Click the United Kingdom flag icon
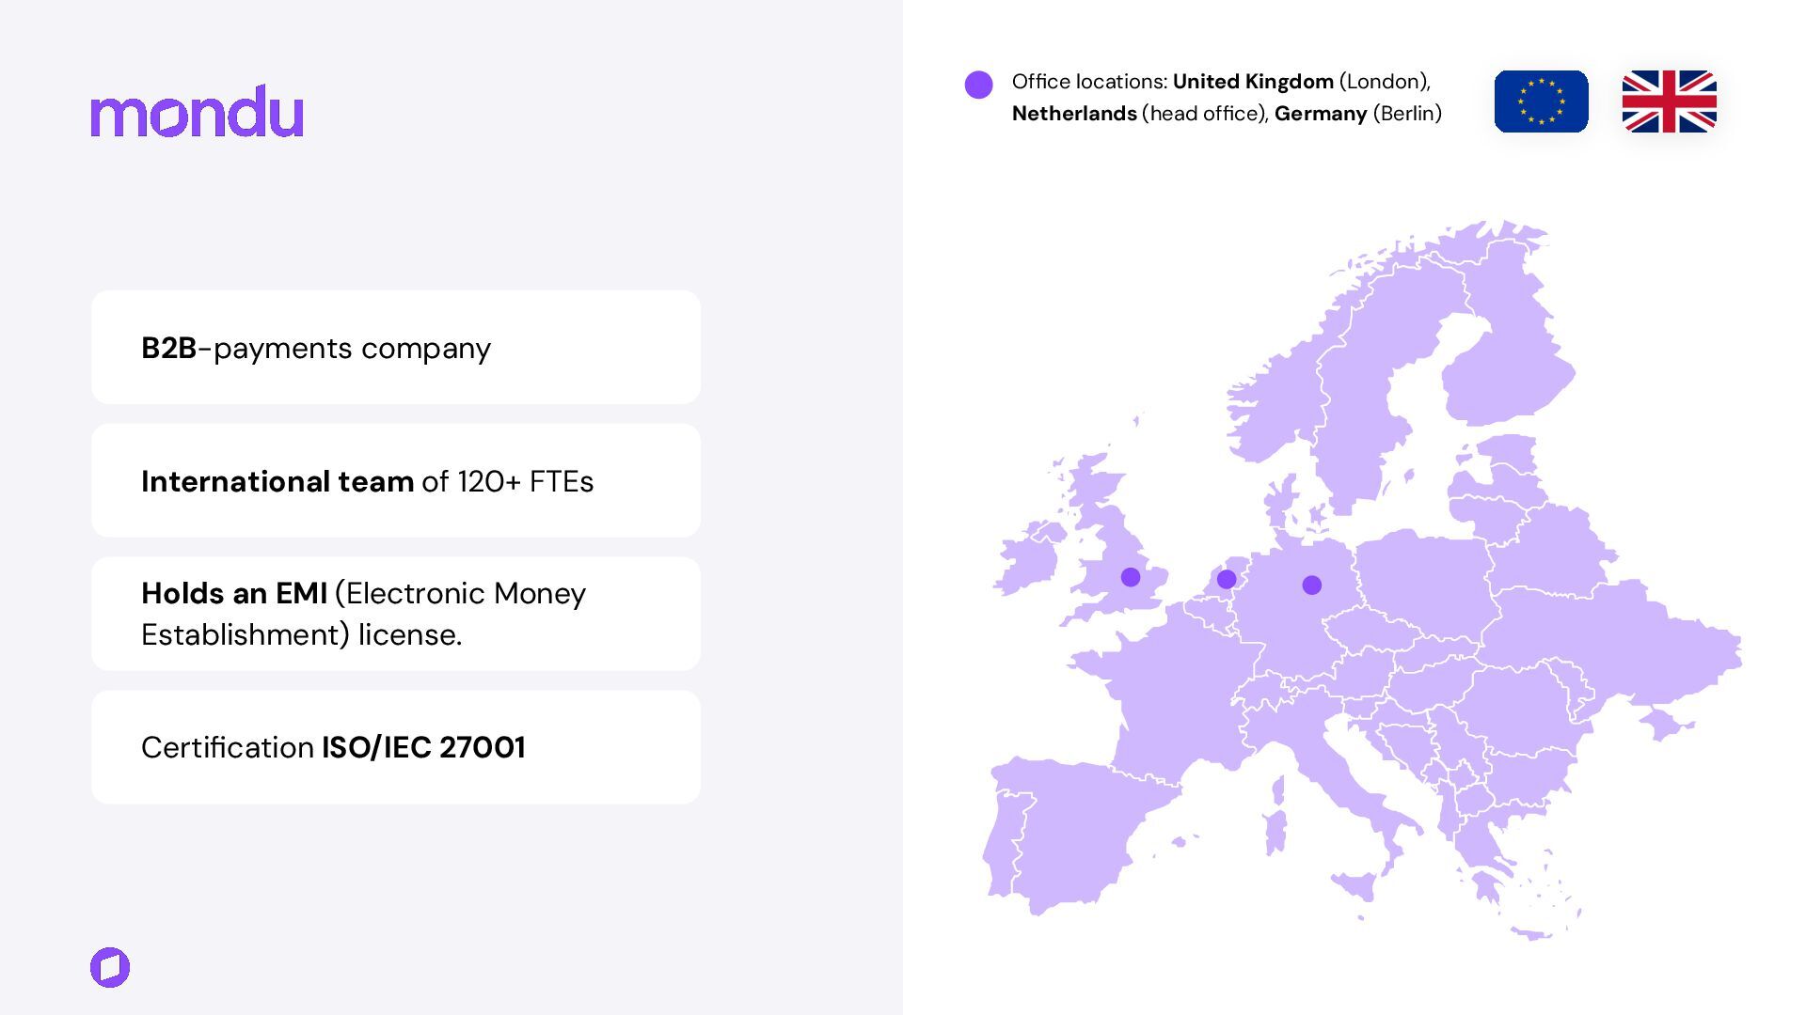The width and height of the screenshot is (1806, 1015). point(1669,101)
